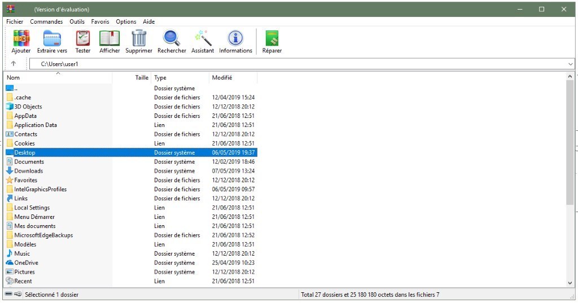
Task: Sort list by Modifié column header
Action: 222,78
